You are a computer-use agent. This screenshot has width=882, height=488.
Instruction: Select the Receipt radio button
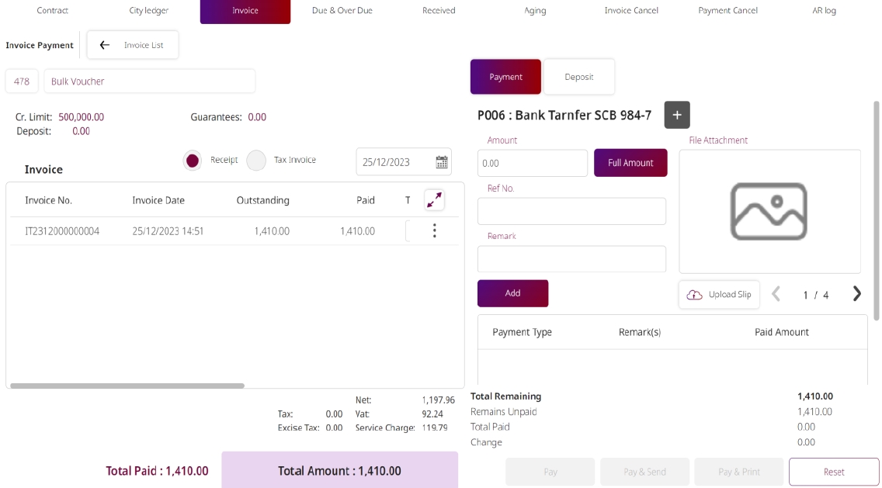pos(193,161)
